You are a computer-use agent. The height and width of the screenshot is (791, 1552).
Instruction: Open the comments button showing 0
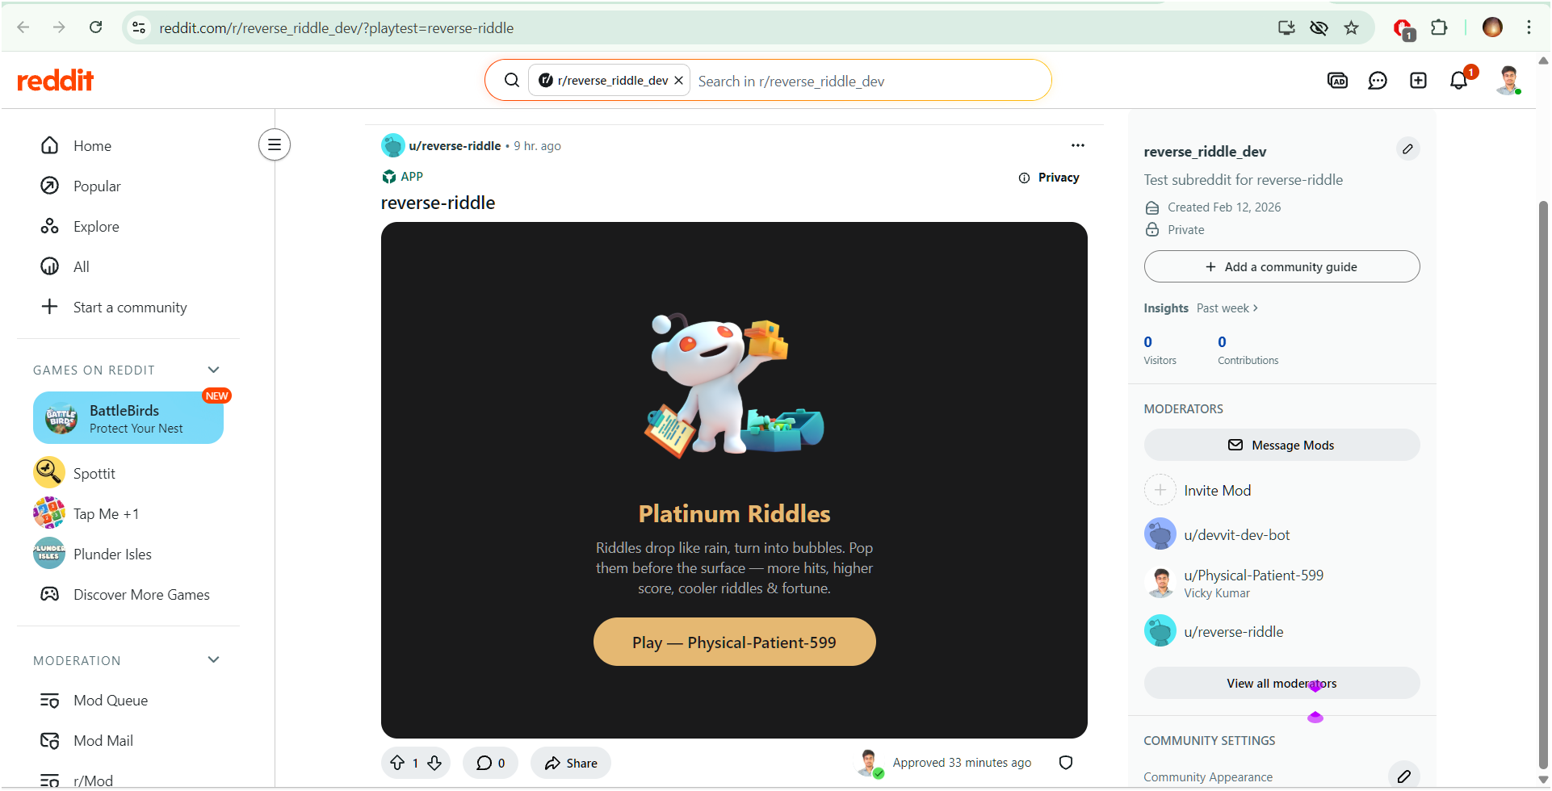point(490,763)
